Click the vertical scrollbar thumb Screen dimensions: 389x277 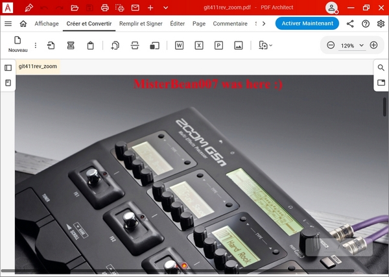384,107
